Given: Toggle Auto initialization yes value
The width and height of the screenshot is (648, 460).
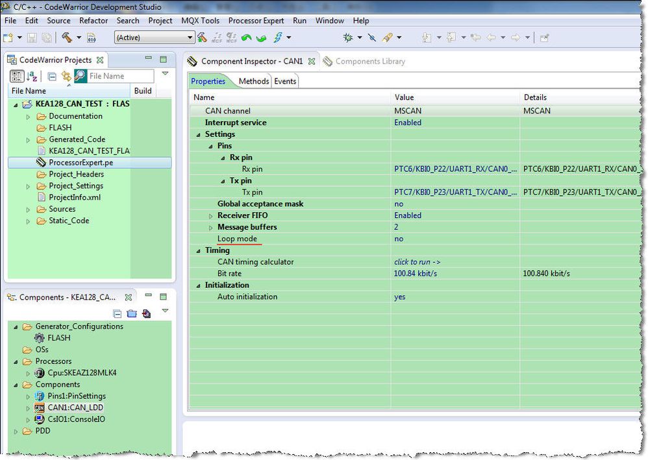Looking at the screenshot, I should coord(399,297).
